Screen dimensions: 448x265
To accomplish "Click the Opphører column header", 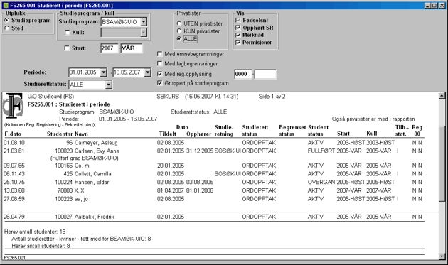I will point(198,134).
